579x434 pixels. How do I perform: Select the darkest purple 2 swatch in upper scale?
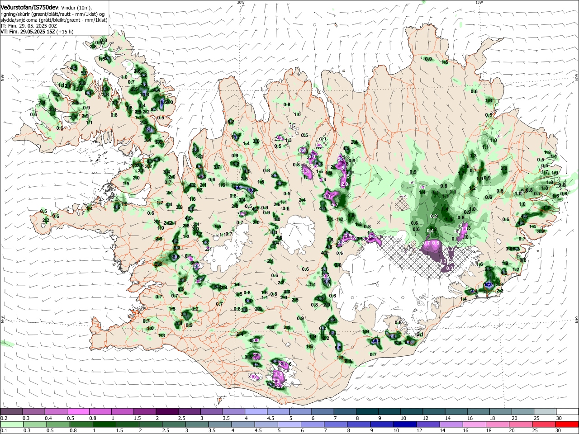point(167,412)
